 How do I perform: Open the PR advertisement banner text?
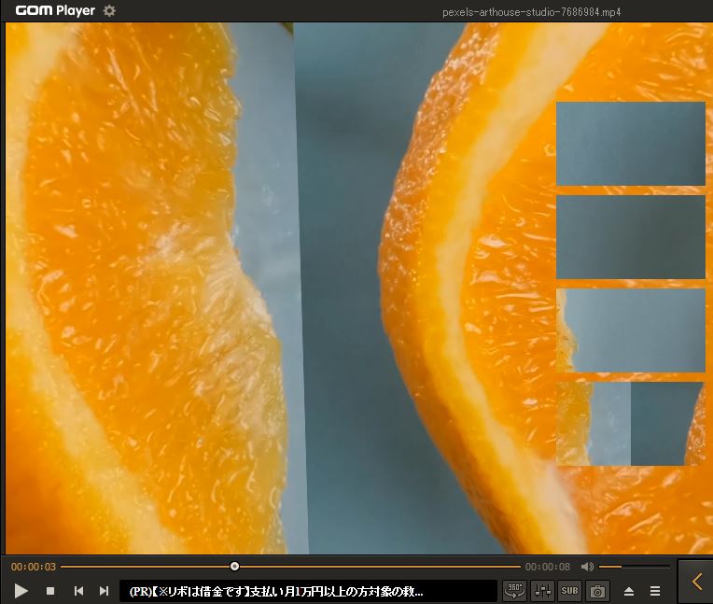click(x=276, y=591)
